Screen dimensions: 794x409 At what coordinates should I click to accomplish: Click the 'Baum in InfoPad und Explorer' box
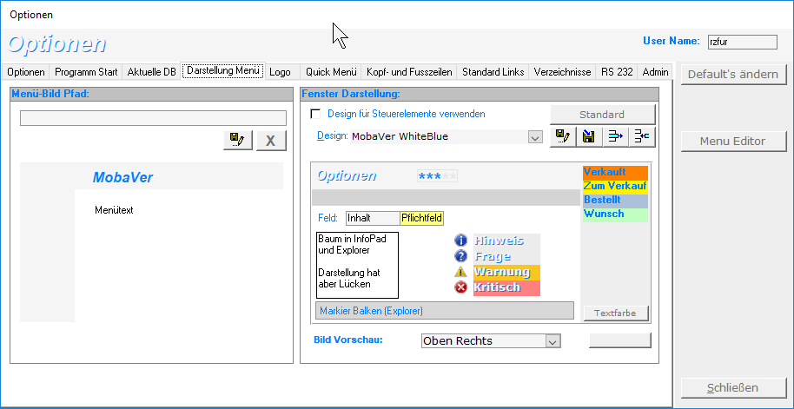[357, 265]
